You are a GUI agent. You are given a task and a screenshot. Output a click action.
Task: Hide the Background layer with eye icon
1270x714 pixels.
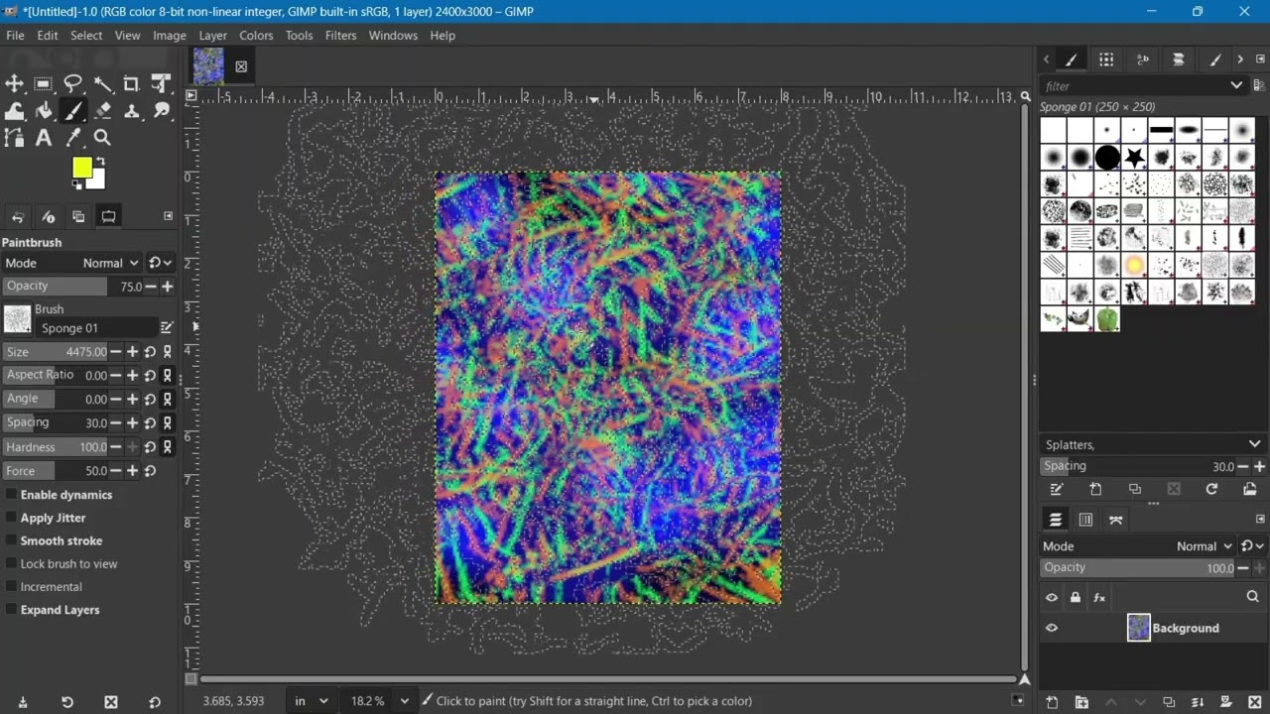(x=1052, y=628)
